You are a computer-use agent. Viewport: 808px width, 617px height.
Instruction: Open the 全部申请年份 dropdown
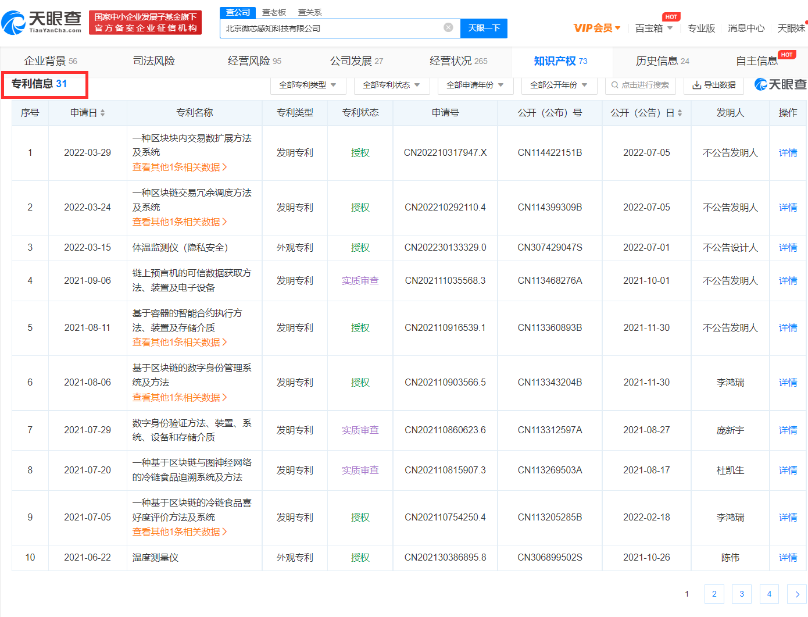coord(475,85)
